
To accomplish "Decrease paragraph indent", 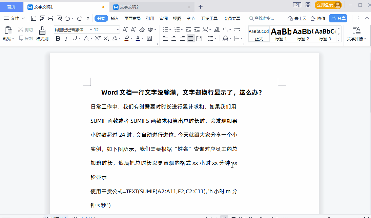I will [x=188, y=29].
